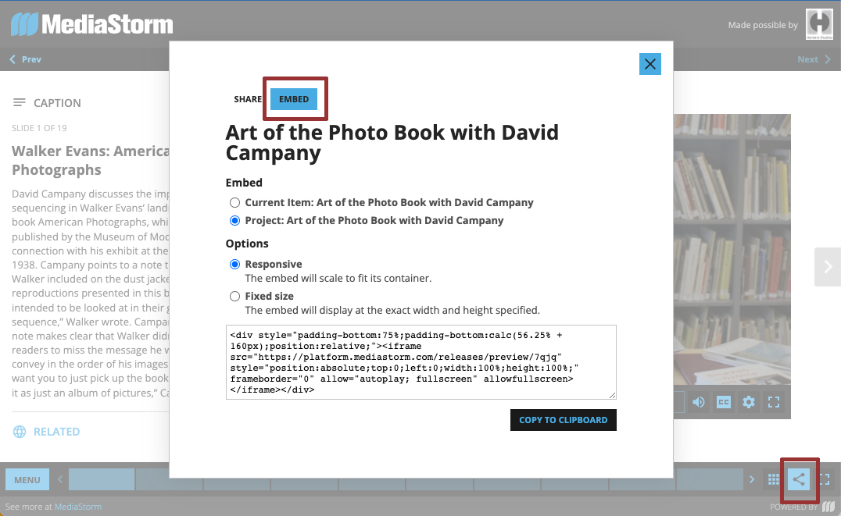Select the embed code text area

421,361
